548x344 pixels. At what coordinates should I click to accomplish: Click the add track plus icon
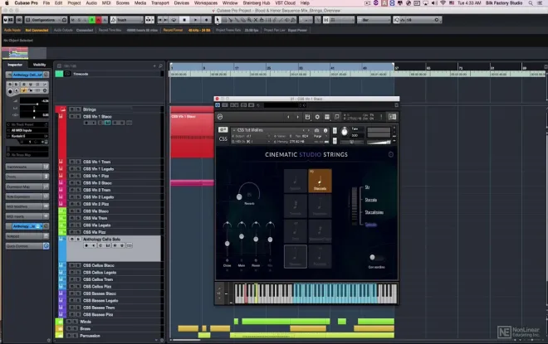click(x=154, y=65)
